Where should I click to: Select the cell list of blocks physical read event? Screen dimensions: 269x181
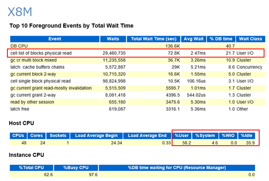[41, 53]
